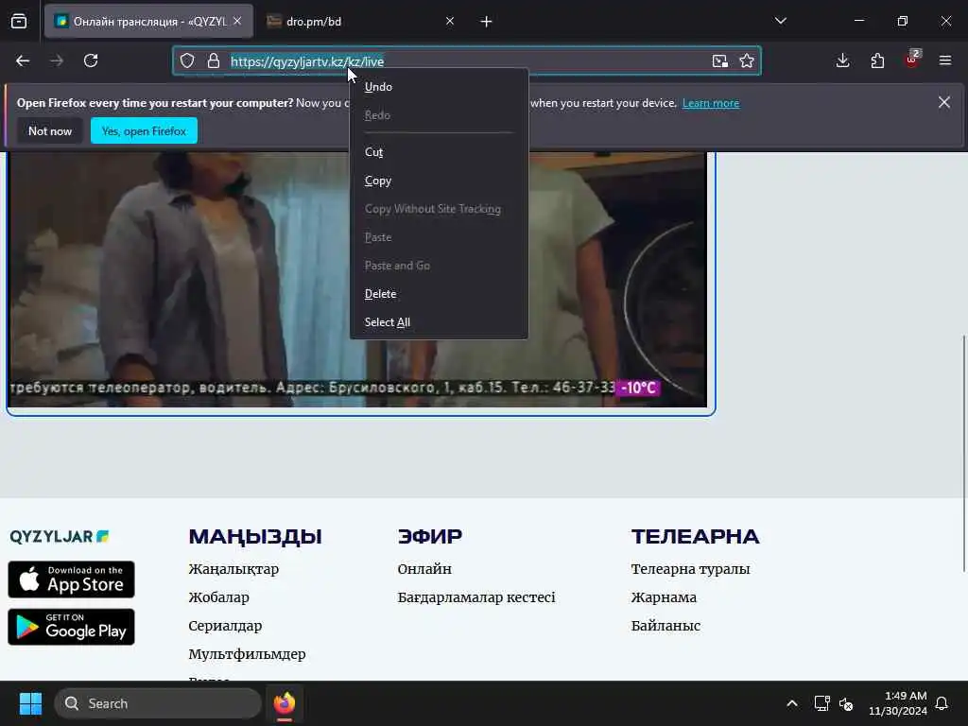The image size is (968, 726).
Task: Open the Extensions menu
Action: click(877, 60)
